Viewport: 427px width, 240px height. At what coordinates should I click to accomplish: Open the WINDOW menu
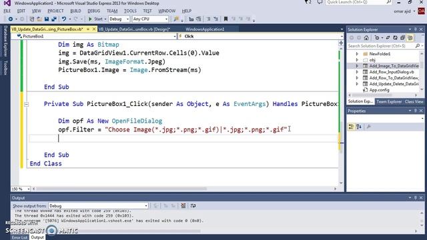[x=167, y=11]
